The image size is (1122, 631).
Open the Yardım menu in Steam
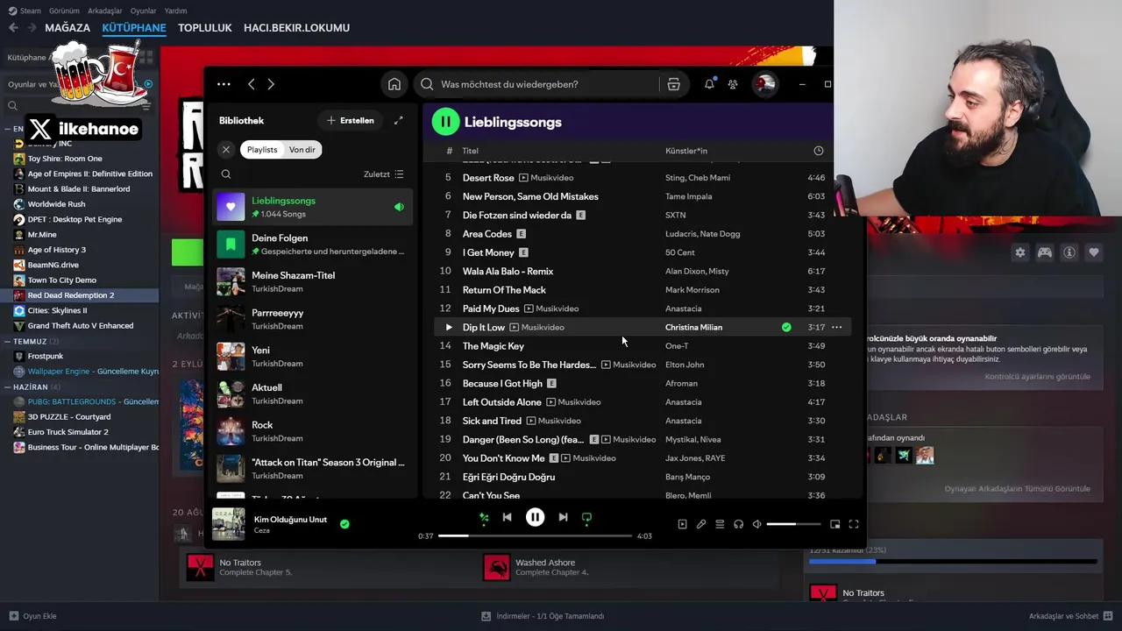(x=176, y=11)
